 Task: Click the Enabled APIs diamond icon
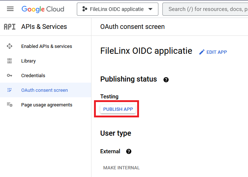click(10, 46)
